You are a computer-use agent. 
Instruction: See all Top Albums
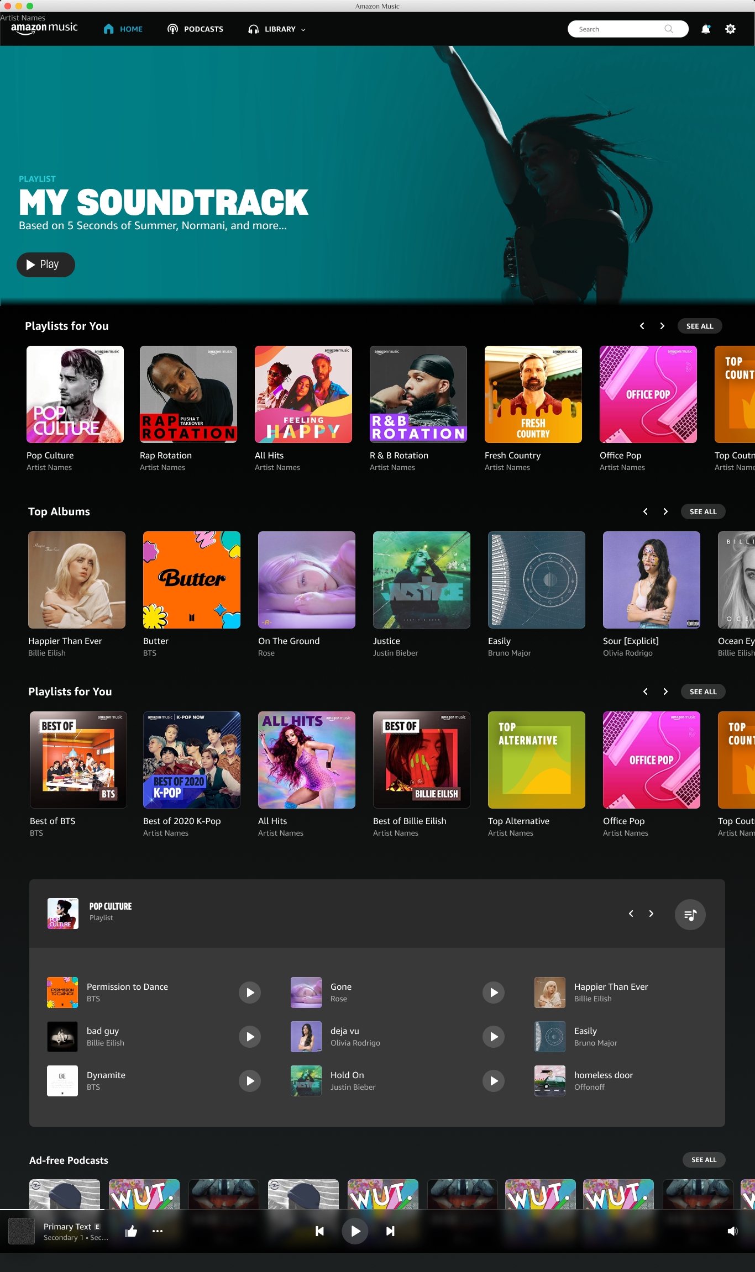[x=703, y=511]
